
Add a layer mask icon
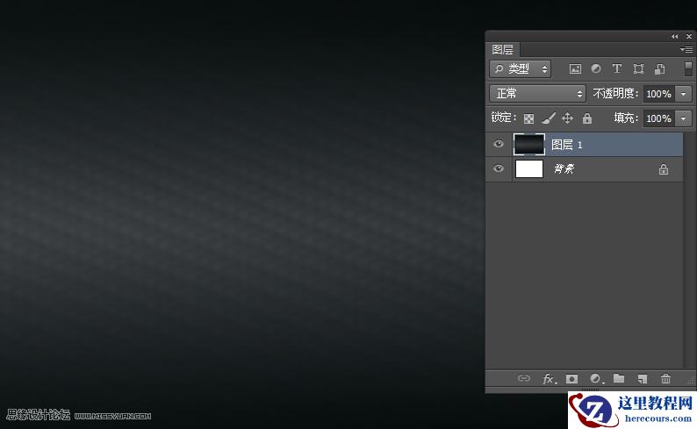click(571, 379)
